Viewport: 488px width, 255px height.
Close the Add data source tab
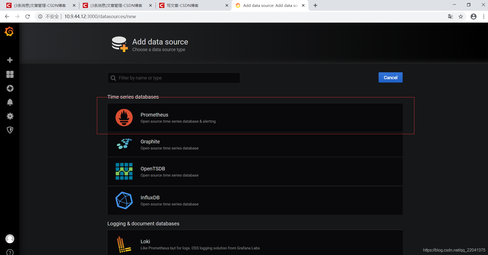pyautogui.click(x=303, y=5)
